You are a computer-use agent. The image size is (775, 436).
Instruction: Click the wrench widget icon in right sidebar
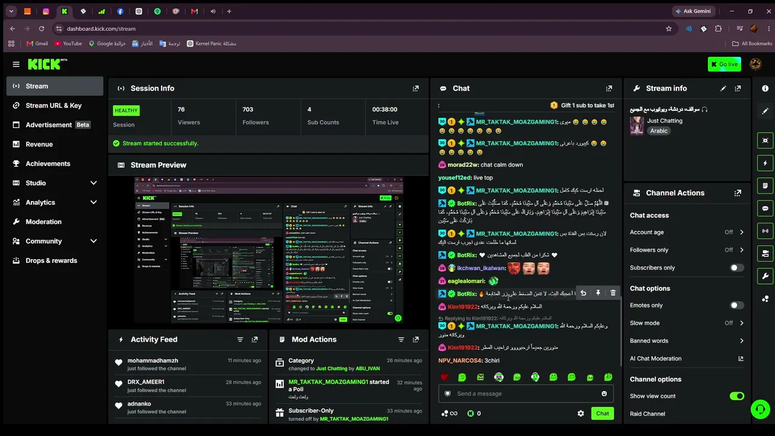click(x=765, y=276)
